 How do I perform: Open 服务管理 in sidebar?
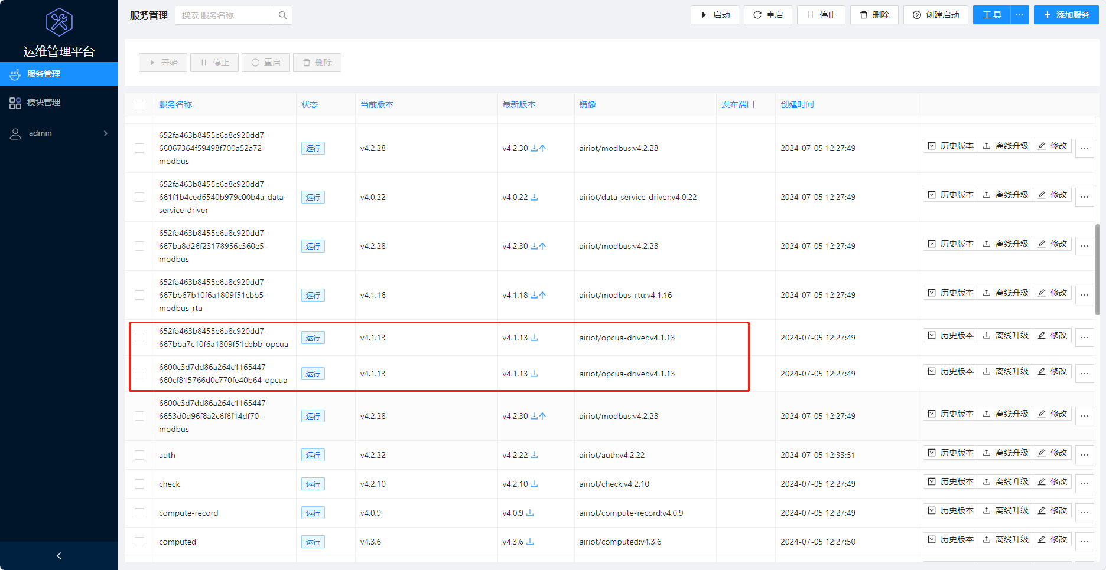coord(59,74)
